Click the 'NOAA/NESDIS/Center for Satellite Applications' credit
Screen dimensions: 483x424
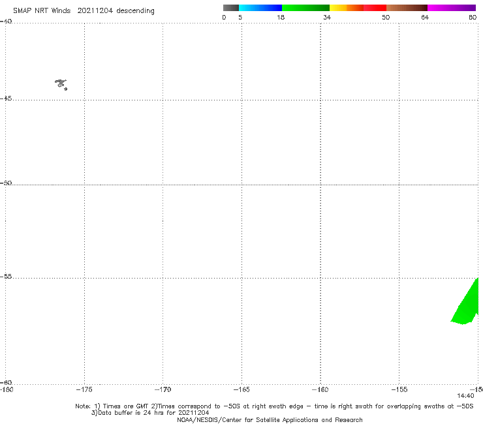pyautogui.click(x=270, y=419)
